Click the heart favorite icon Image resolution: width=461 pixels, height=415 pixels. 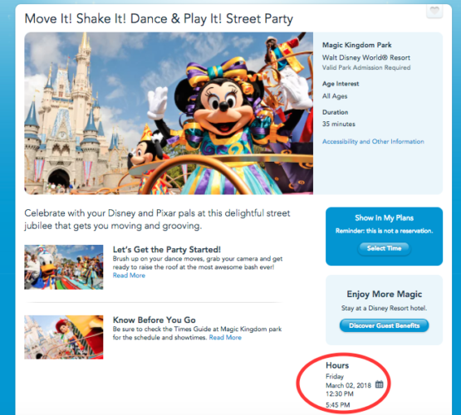(x=434, y=11)
